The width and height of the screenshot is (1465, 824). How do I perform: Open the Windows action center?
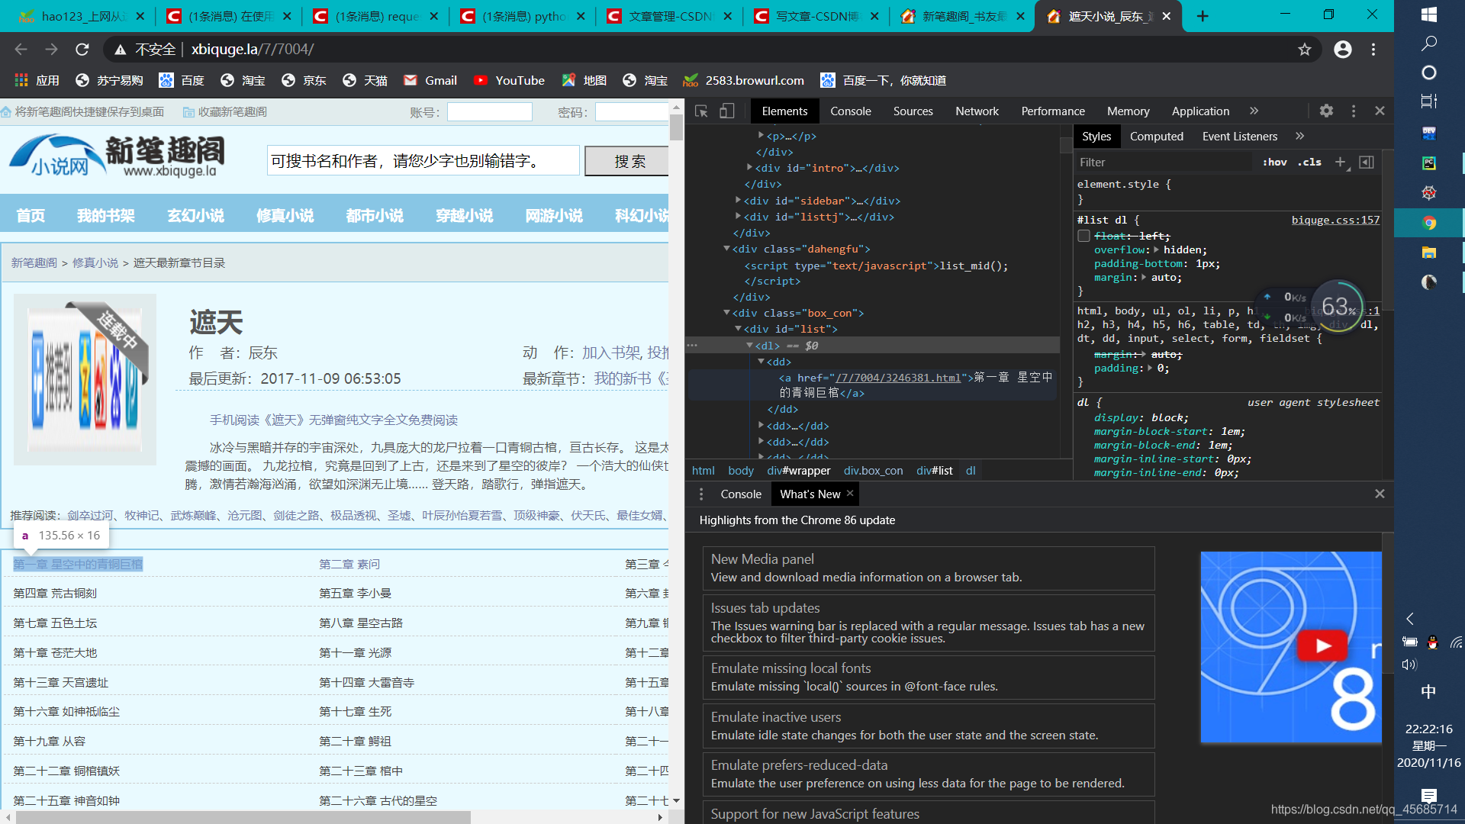pyautogui.click(x=1429, y=796)
